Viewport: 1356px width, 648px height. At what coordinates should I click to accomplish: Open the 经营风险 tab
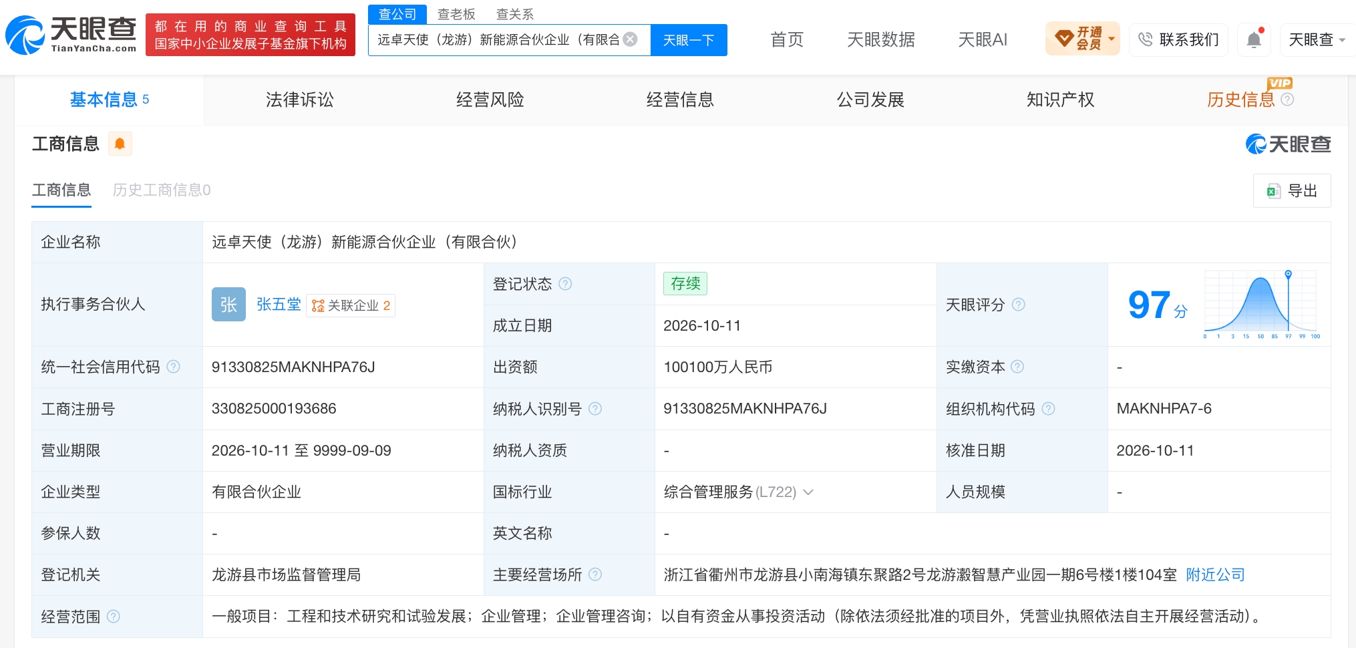pos(490,100)
